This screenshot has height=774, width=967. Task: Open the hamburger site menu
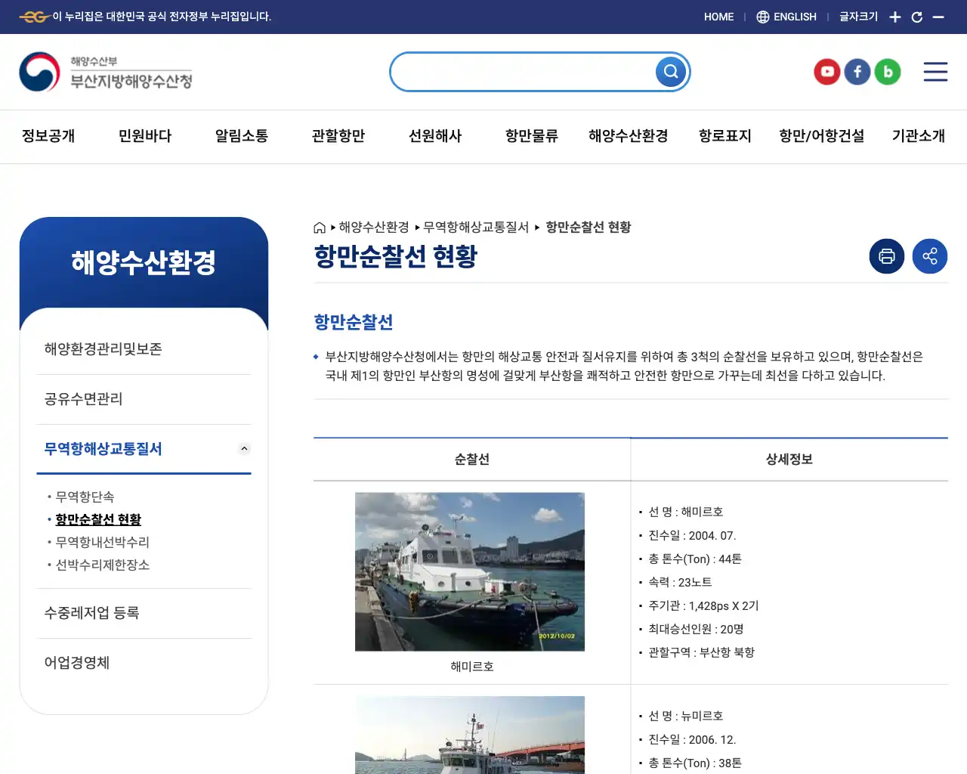click(935, 72)
